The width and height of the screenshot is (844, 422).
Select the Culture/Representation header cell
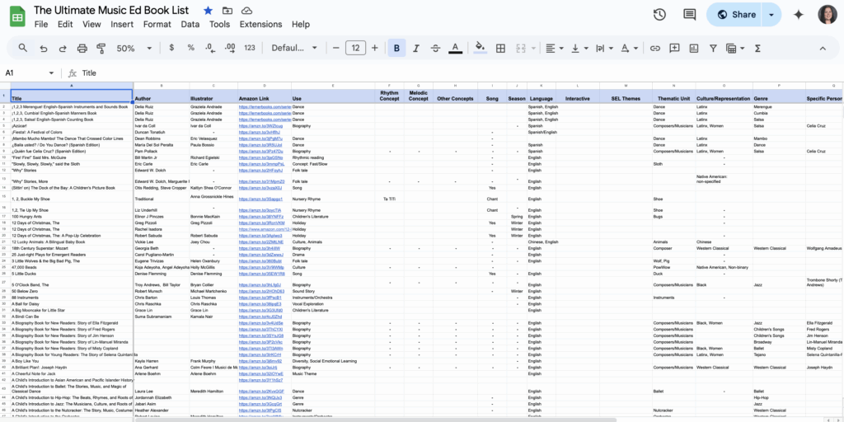point(724,96)
